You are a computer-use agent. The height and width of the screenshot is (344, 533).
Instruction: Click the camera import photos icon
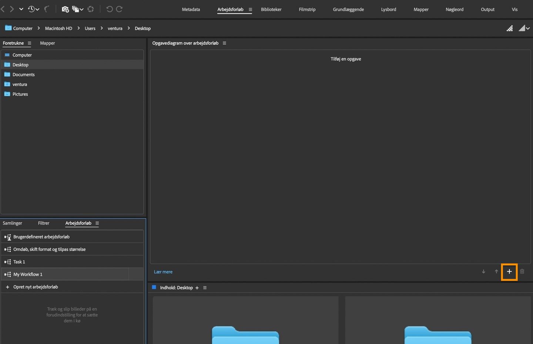[x=65, y=9]
